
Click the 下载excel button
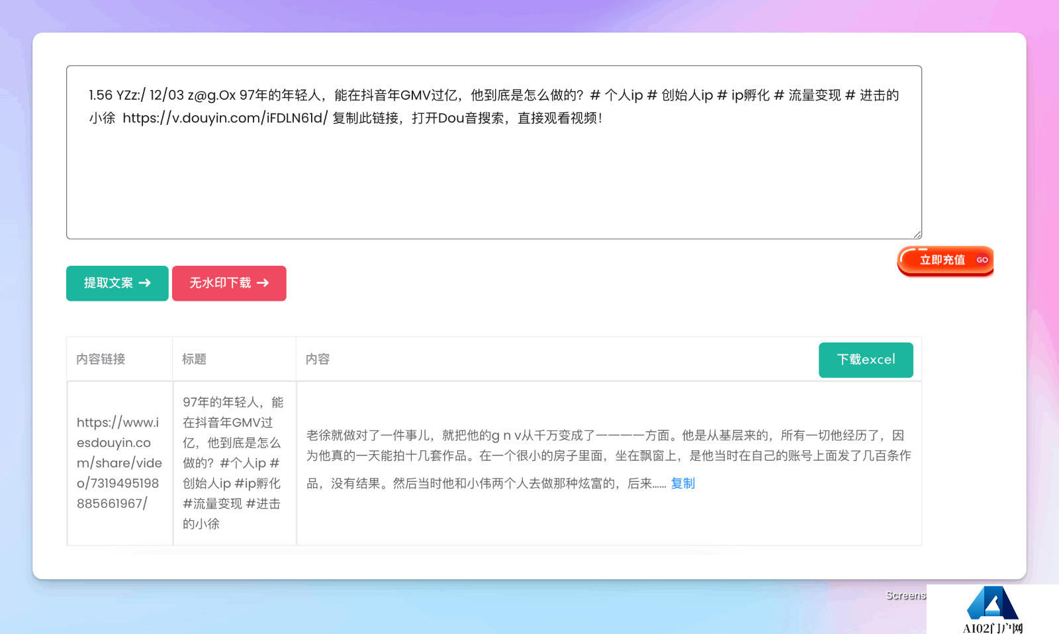(866, 360)
